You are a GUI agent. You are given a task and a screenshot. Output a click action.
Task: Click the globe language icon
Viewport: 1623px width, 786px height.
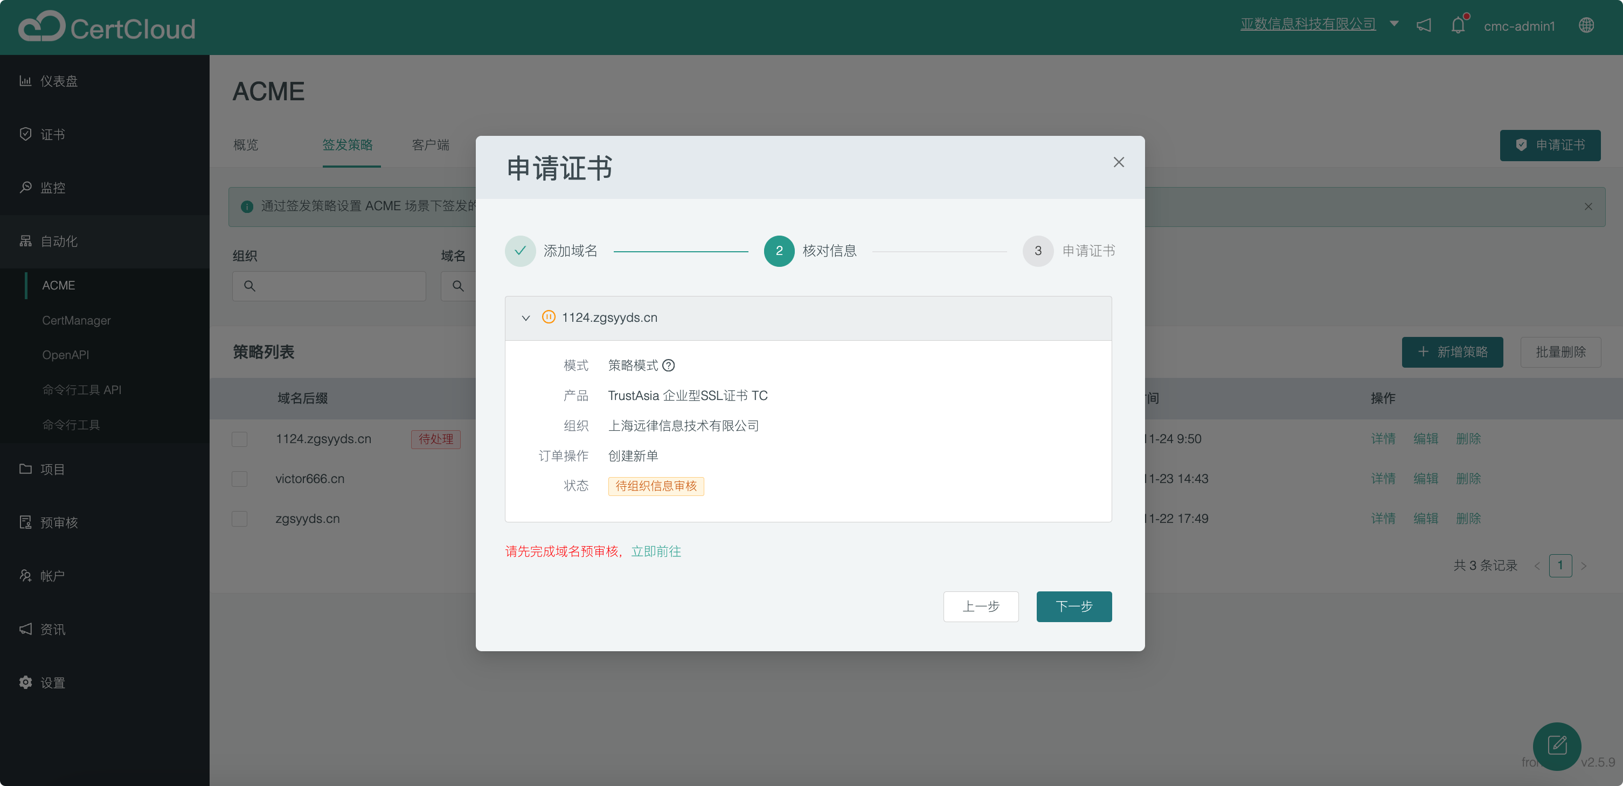[x=1586, y=25]
